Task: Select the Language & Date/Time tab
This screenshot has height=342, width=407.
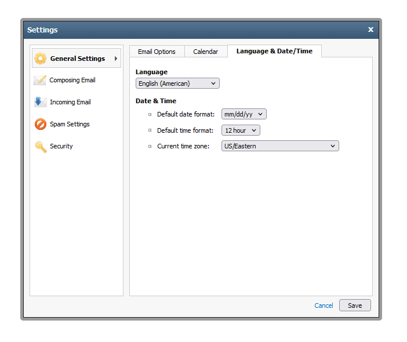Action: pos(274,51)
